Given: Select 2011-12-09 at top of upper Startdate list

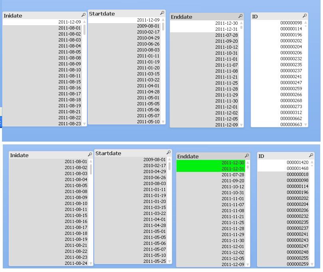Looking at the screenshot, I should point(125,20).
